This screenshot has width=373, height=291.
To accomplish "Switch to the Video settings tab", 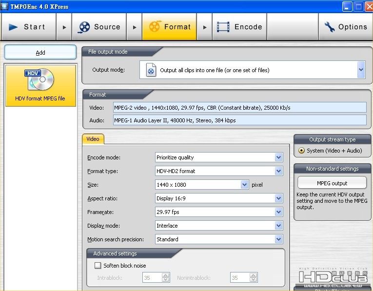I will coord(93,139).
